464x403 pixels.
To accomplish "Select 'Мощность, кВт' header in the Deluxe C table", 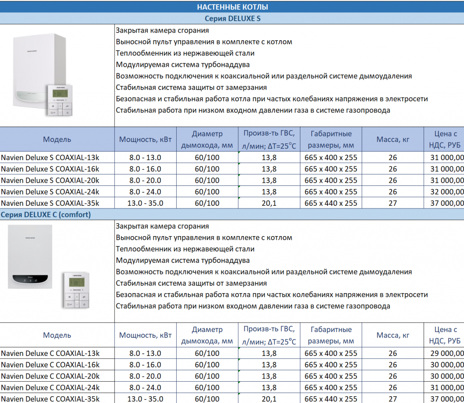I will pyautogui.click(x=145, y=335).
